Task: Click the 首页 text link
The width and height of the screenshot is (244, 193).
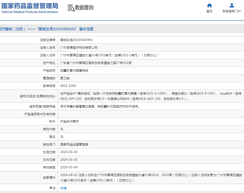Action: [209, 11]
